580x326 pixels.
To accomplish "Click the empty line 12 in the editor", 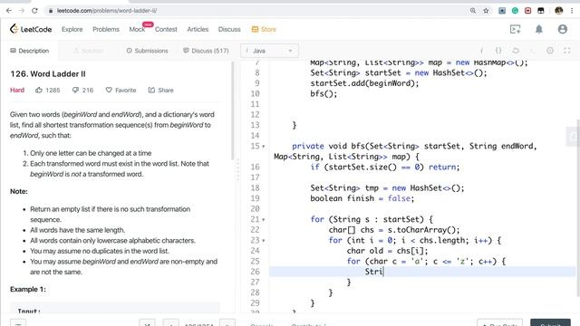I will click(x=421, y=115).
